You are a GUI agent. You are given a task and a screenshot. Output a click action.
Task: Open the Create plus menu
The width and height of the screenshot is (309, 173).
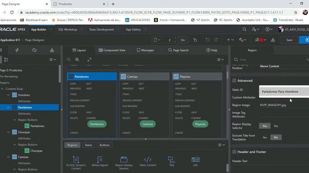tap(230, 40)
